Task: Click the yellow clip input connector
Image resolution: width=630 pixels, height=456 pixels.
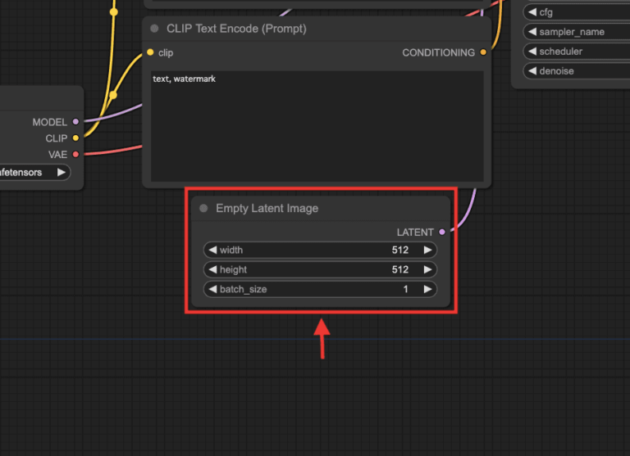Action: [150, 52]
